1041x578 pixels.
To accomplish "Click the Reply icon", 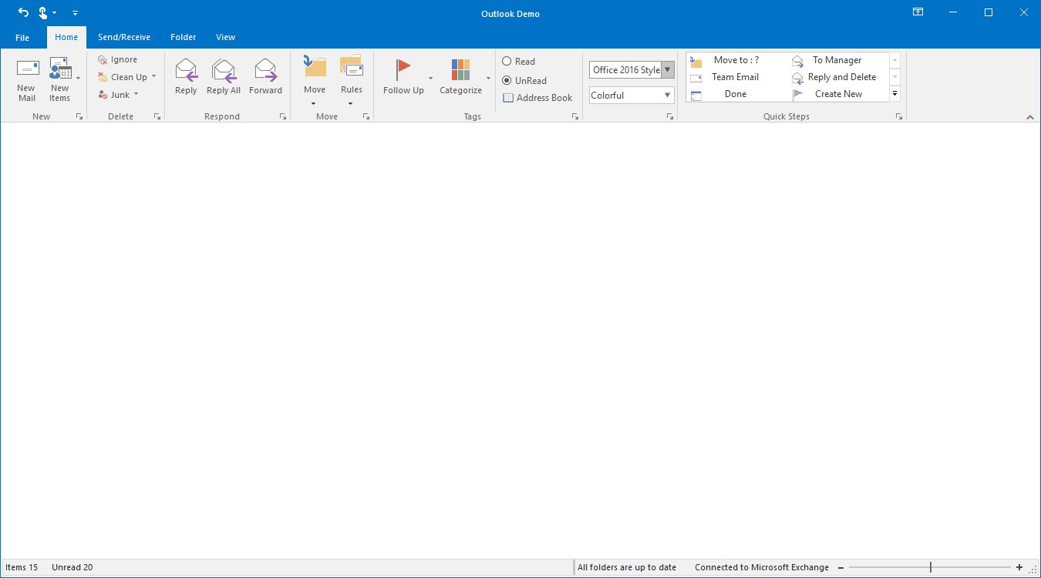I will 186,70.
